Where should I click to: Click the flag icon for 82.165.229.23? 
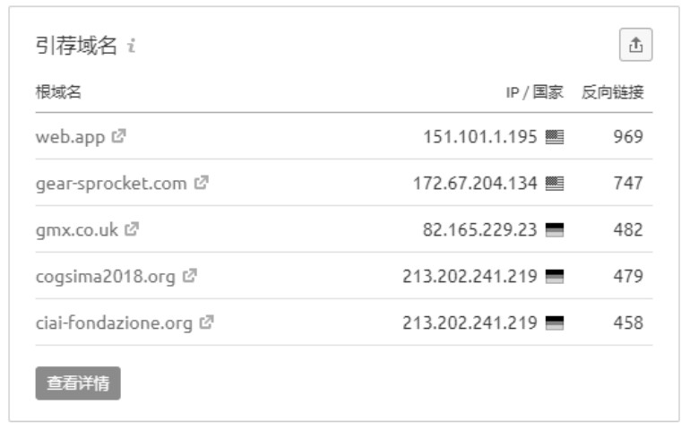(x=554, y=229)
